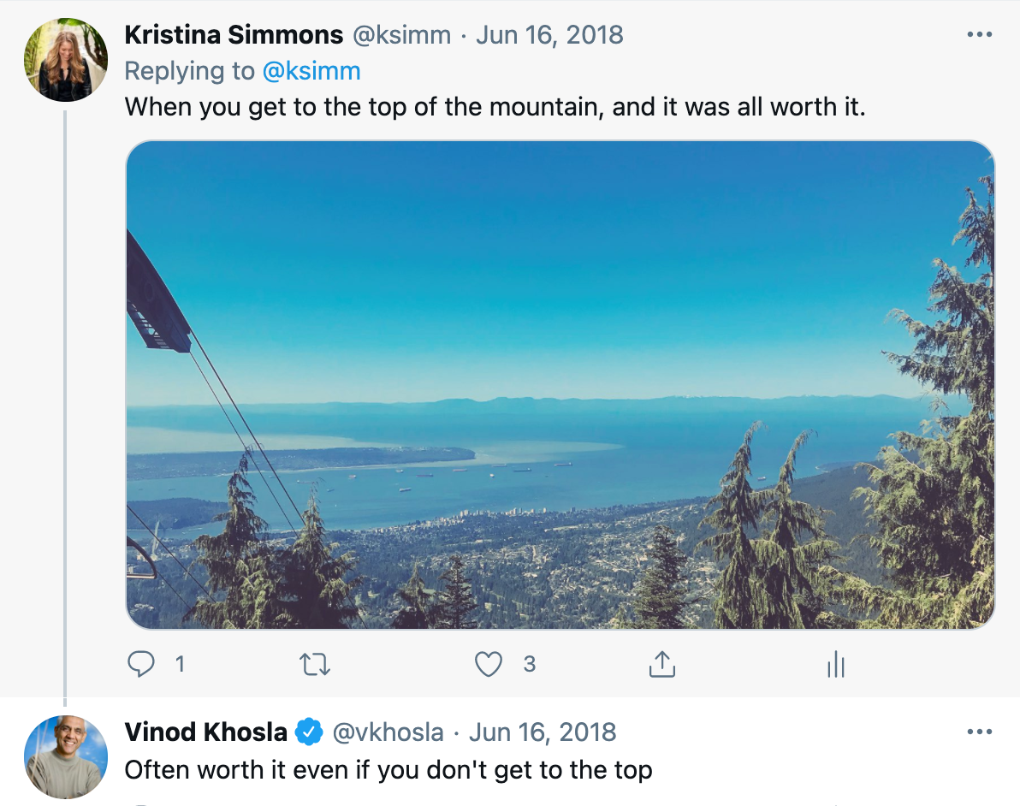Open reply on Kristina Simmons' tweet

tap(141, 664)
